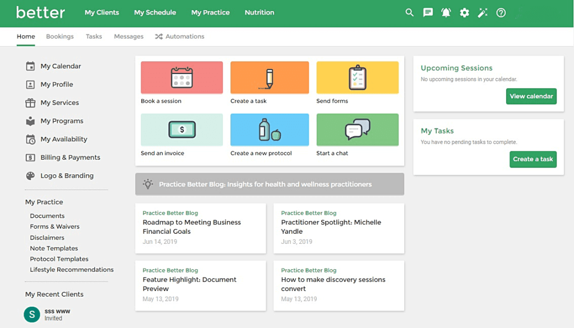Screen dimensions: 574x328
Task: Switch to the Messages tab
Action: 128,36
